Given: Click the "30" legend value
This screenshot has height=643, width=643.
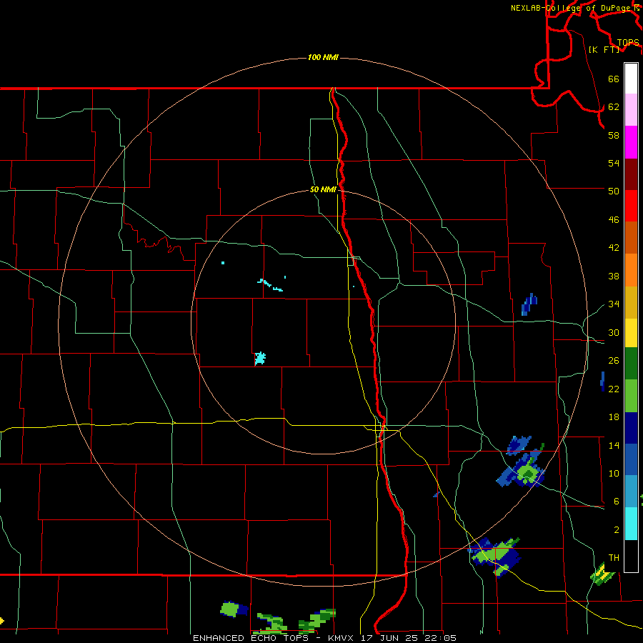Looking at the screenshot, I should 614,332.
